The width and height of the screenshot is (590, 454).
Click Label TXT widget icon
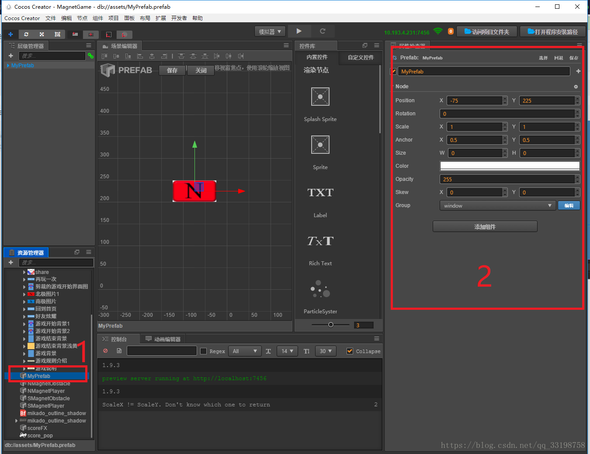[x=320, y=193]
